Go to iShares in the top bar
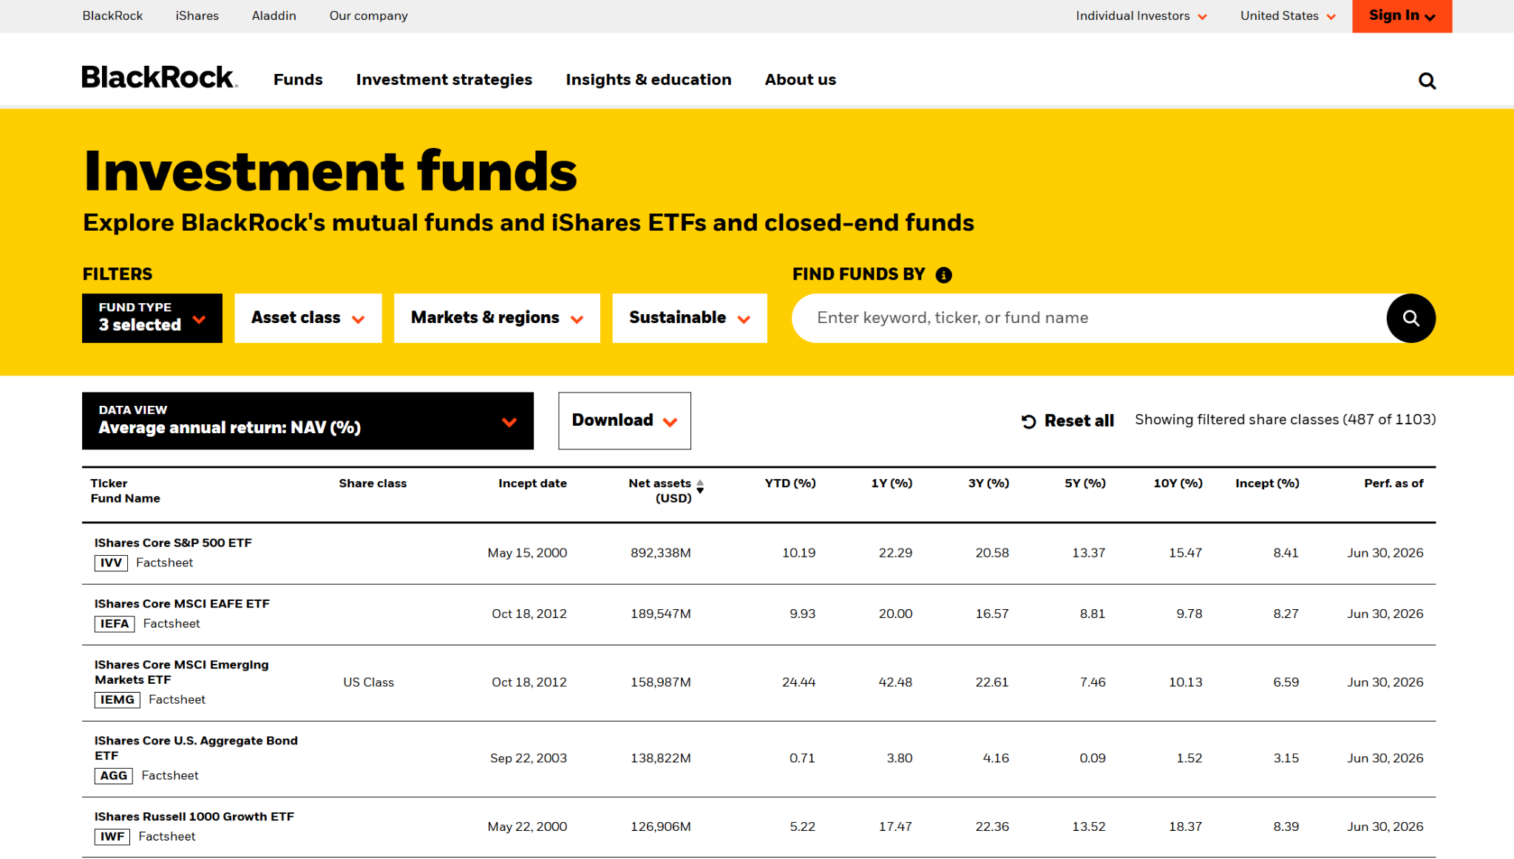Screen dimensions: 1514x859 click(x=197, y=16)
